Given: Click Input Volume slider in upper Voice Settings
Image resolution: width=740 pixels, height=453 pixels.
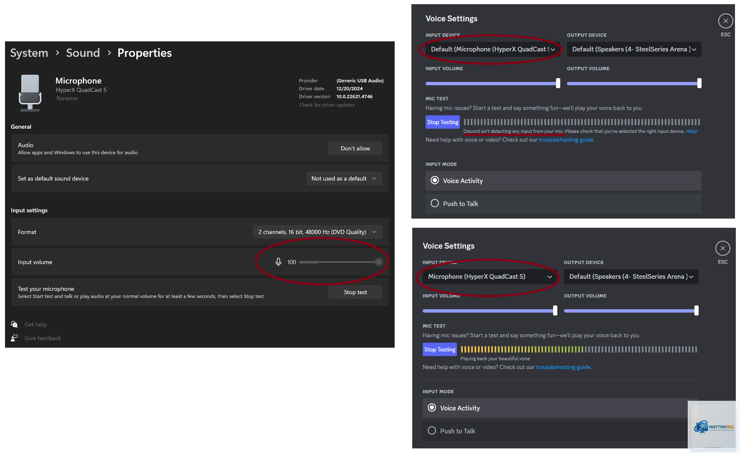Looking at the screenshot, I should coord(493,83).
